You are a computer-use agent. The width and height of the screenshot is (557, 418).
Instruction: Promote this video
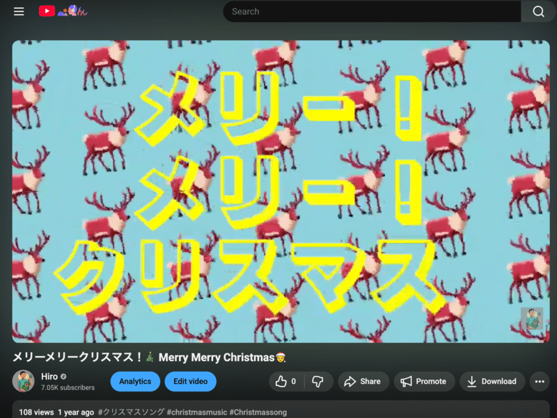click(424, 381)
